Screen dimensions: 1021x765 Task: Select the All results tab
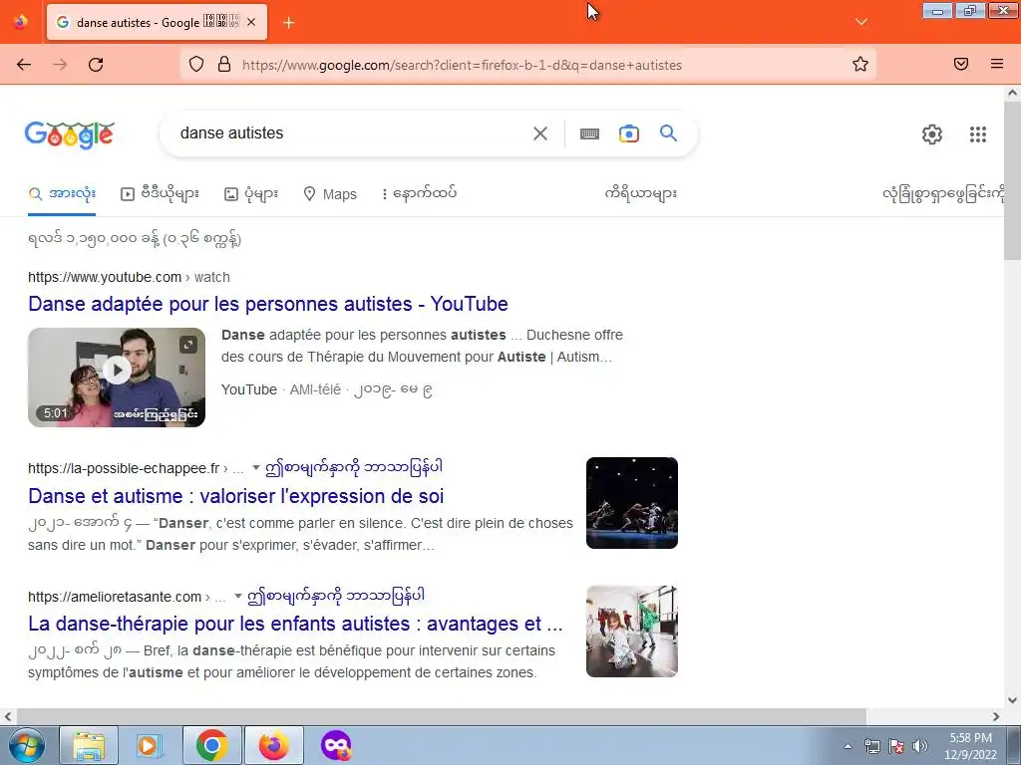tap(63, 194)
